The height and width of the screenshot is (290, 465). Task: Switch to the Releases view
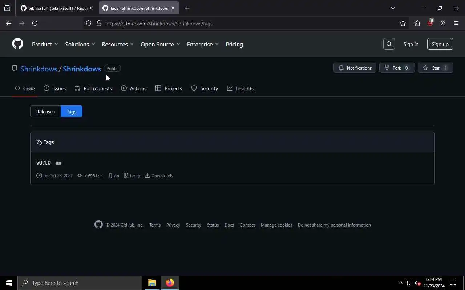coord(45,112)
